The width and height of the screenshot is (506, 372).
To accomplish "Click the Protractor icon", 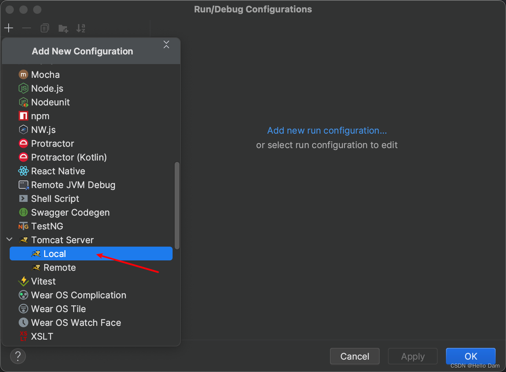I will [24, 143].
